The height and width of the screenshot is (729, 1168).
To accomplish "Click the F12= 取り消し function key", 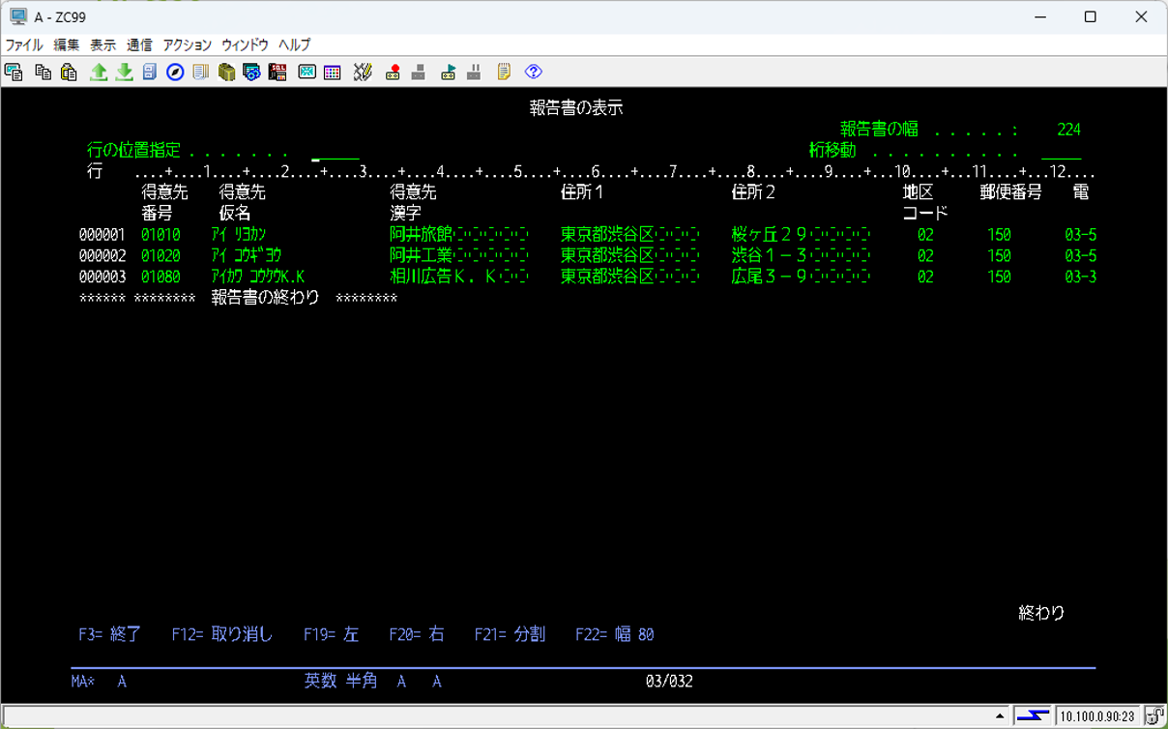I will [x=222, y=634].
